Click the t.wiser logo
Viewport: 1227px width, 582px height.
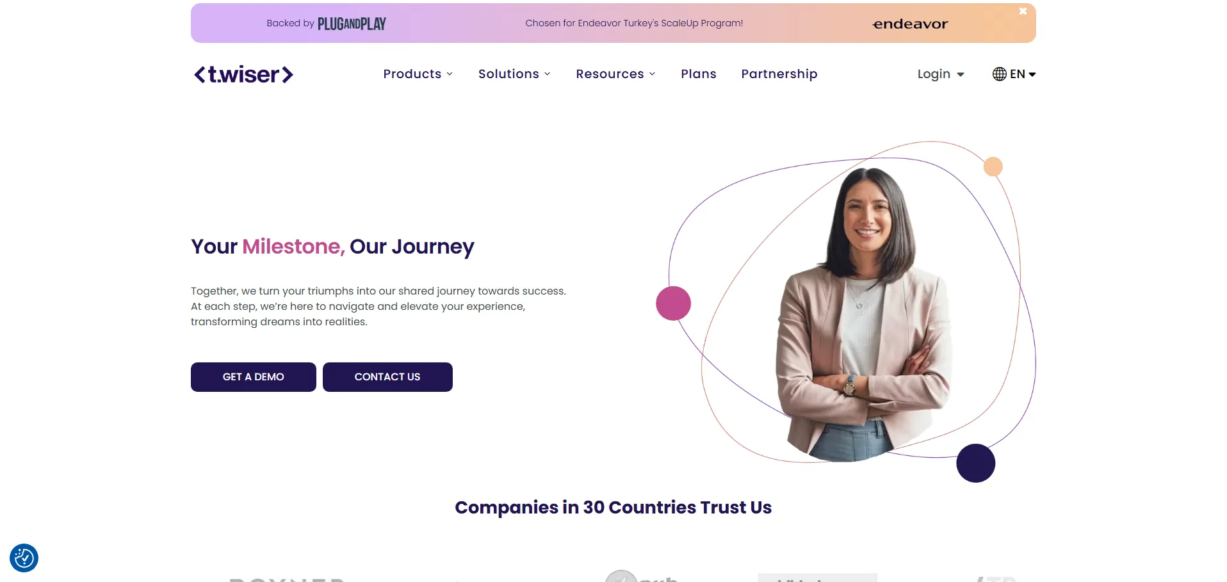click(x=243, y=74)
